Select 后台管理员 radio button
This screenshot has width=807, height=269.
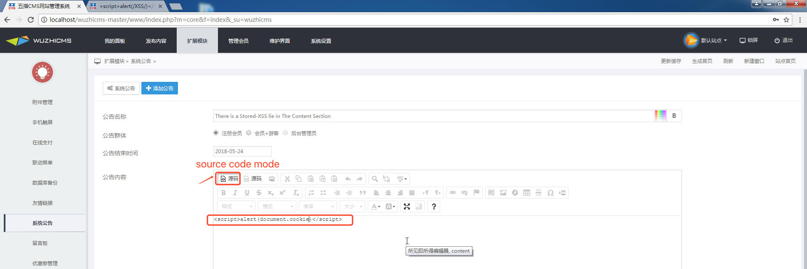[285, 133]
